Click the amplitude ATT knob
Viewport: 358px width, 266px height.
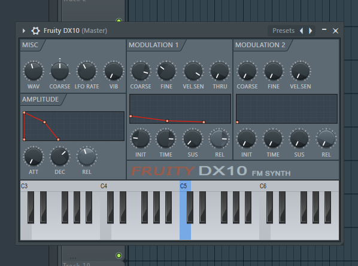(34, 157)
